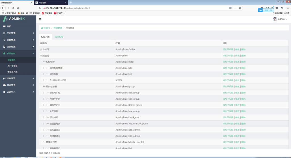
Task: Bookmark this page with the star icon
Action: point(240,8)
